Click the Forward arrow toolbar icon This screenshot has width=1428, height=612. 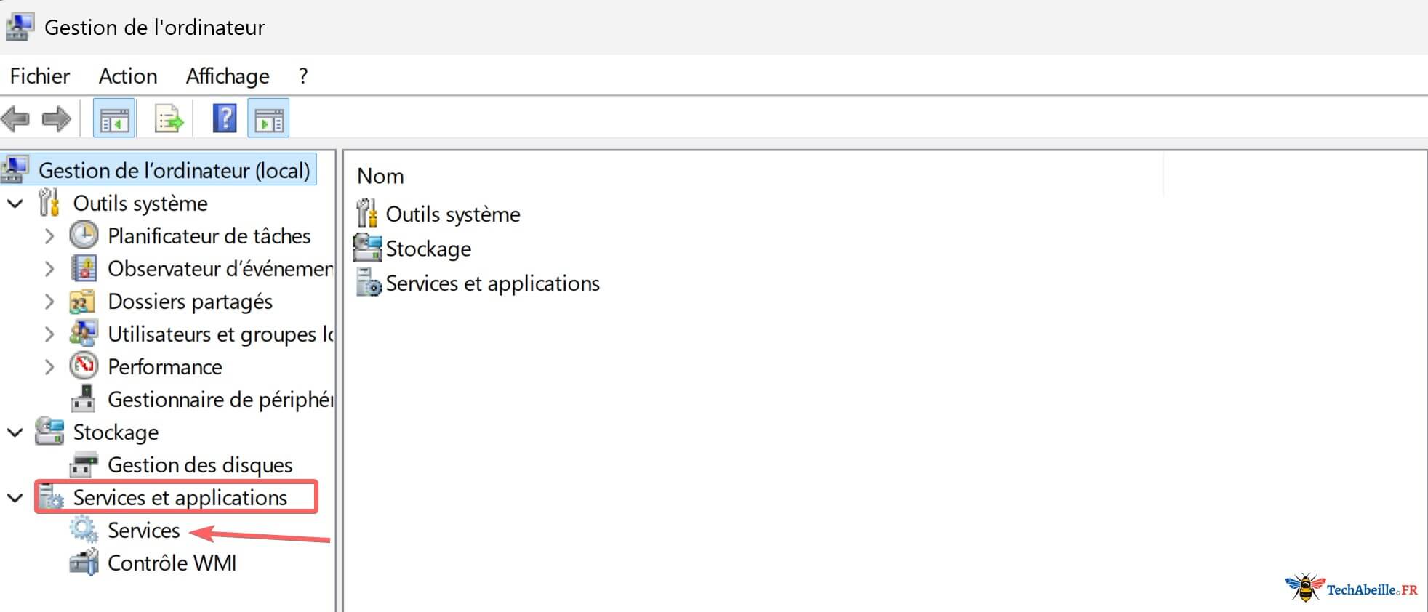click(x=57, y=118)
